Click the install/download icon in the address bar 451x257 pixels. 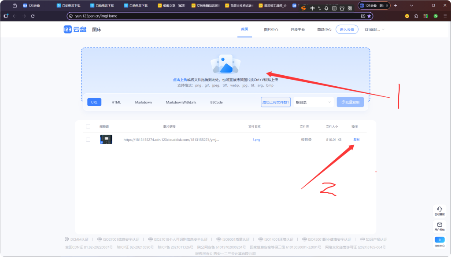363,16
